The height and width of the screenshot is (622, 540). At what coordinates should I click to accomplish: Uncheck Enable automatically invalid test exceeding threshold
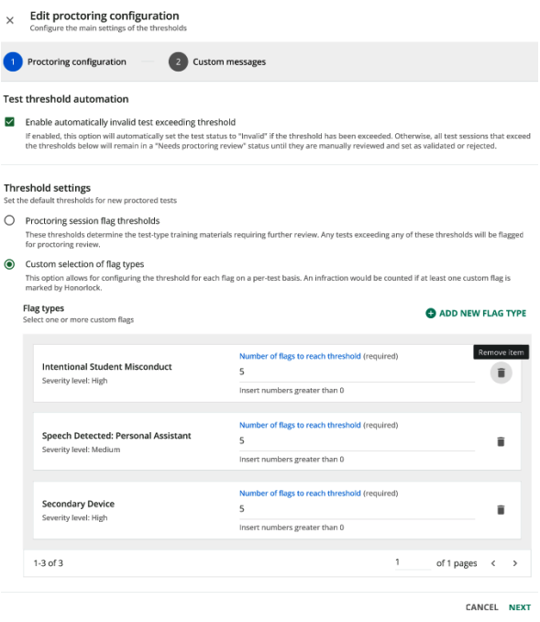tap(9, 122)
